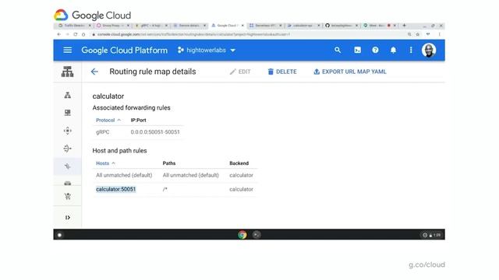Open Load balancing icon in sidebar
The width and height of the screenshot is (499, 280).
pyautogui.click(x=68, y=95)
